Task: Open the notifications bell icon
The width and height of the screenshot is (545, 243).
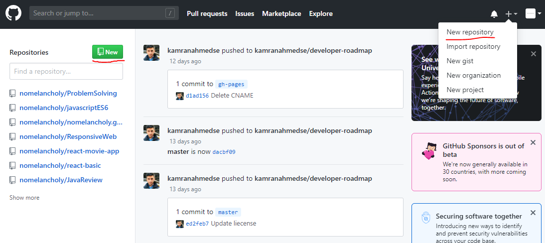Action: pos(494,14)
